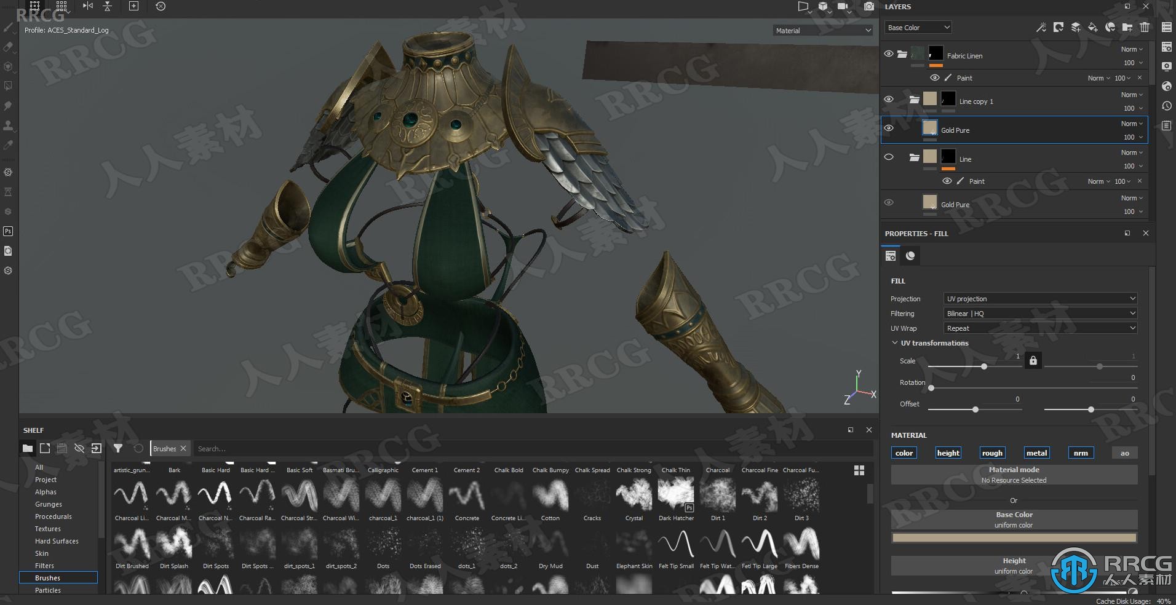Select the Polygon Fill tool
This screenshot has height=605, width=1176.
tap(8, 86)
